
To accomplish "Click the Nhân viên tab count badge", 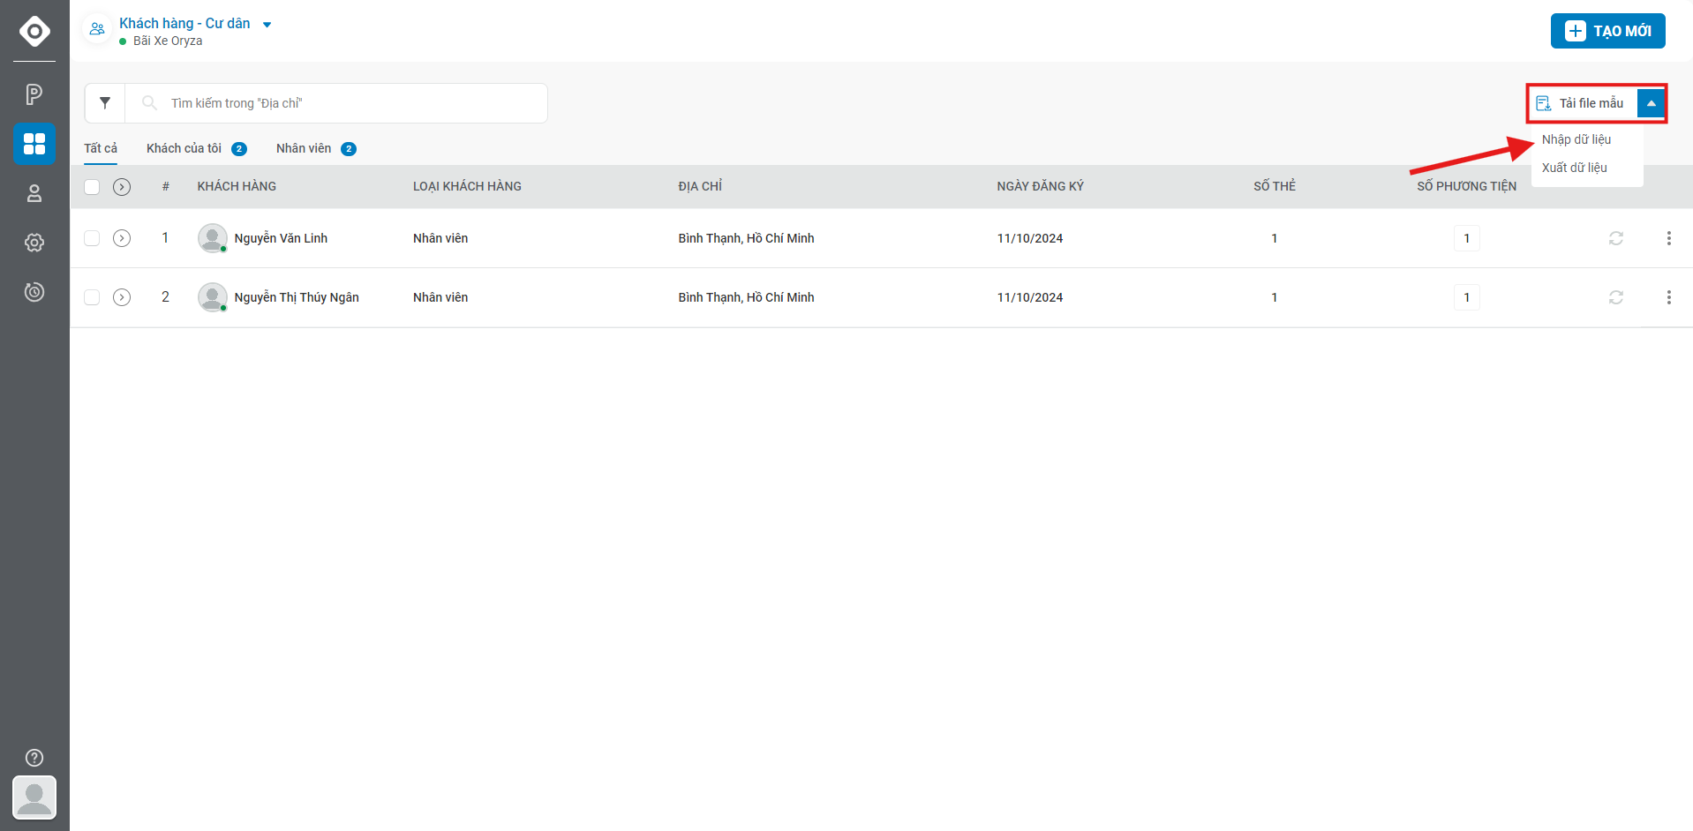I will 349,149.
